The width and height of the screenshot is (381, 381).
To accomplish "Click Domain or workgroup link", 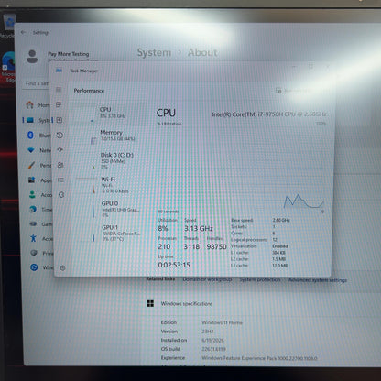I will [207, 279].
